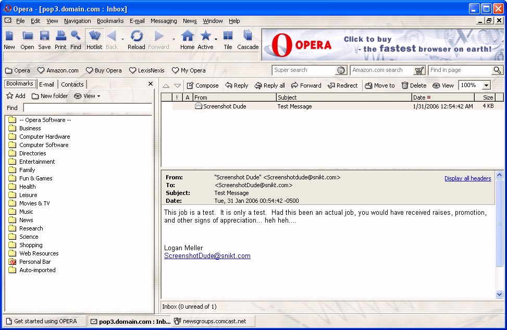Open the bookmarks View dropdown

[87, 96]
